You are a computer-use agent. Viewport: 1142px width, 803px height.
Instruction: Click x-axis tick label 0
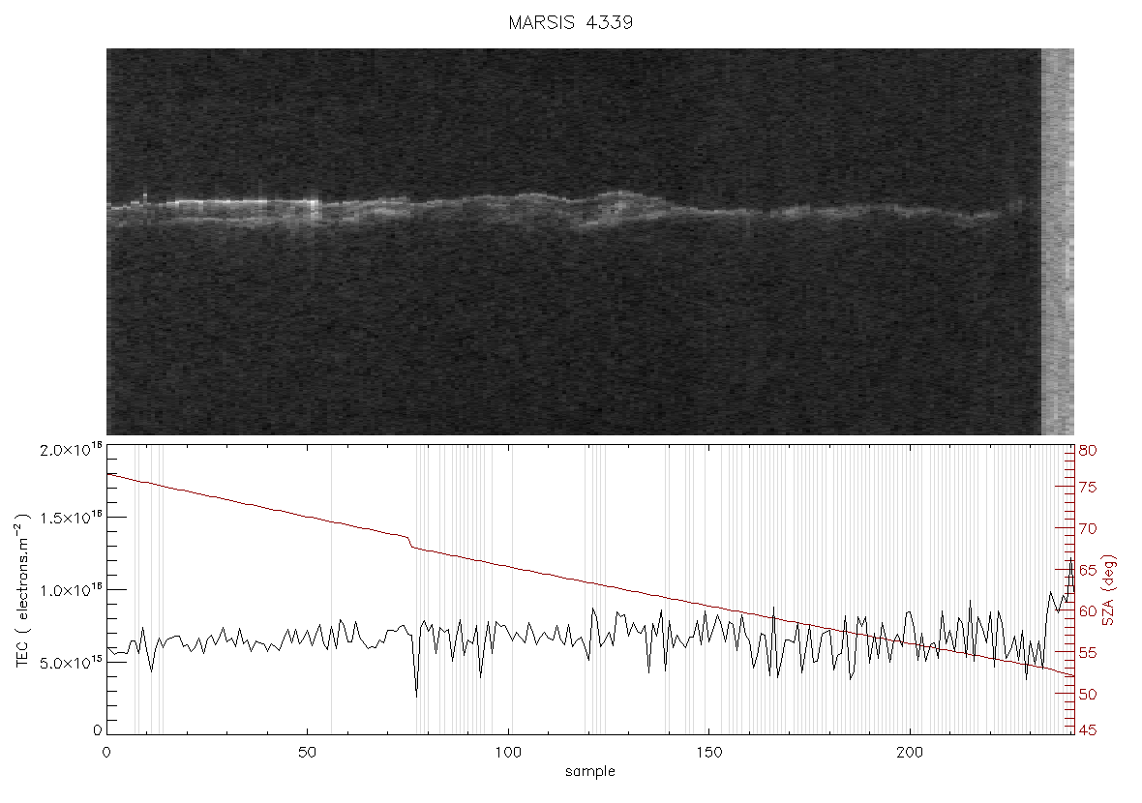(107, 752)
